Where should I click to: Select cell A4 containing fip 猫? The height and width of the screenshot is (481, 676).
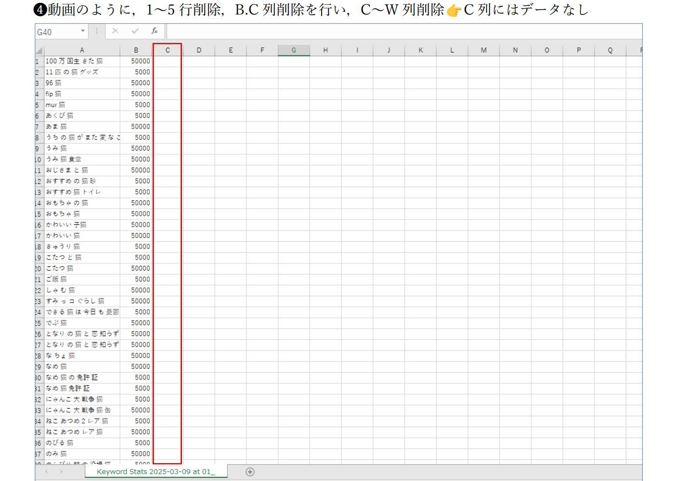81,94
